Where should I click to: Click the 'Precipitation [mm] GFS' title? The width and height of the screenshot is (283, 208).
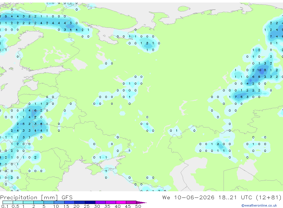[36, 197]
